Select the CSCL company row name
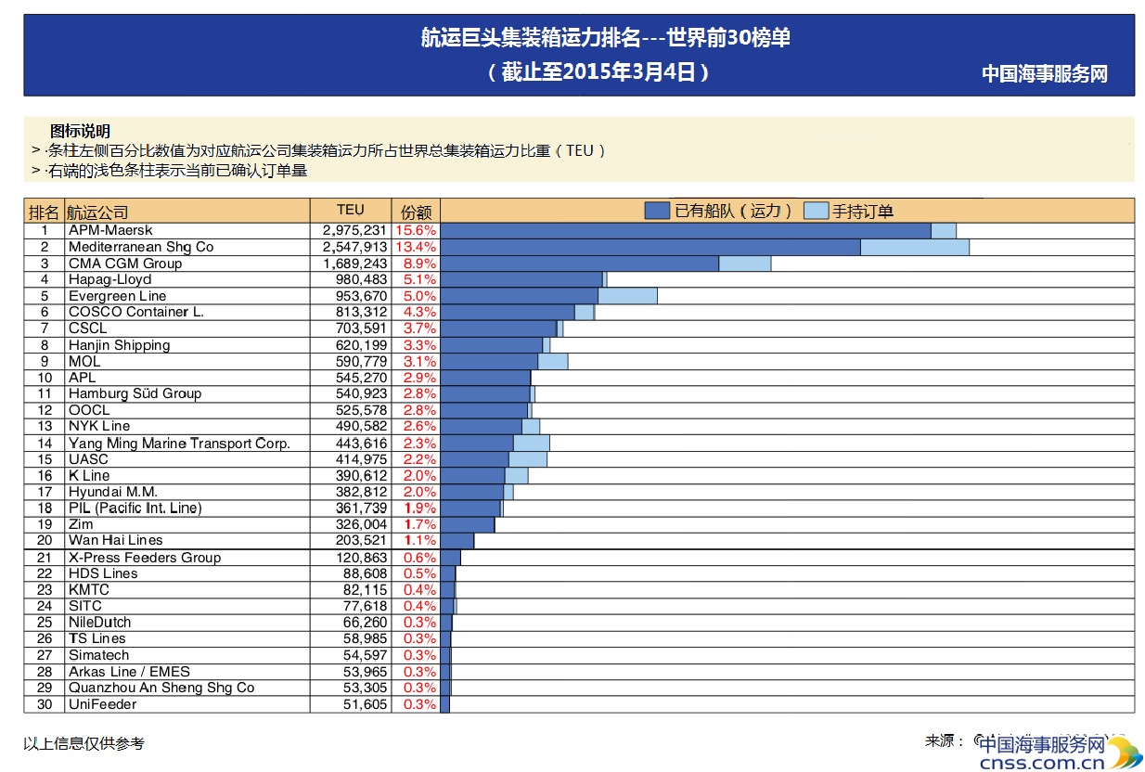 (x=87, y=328)
